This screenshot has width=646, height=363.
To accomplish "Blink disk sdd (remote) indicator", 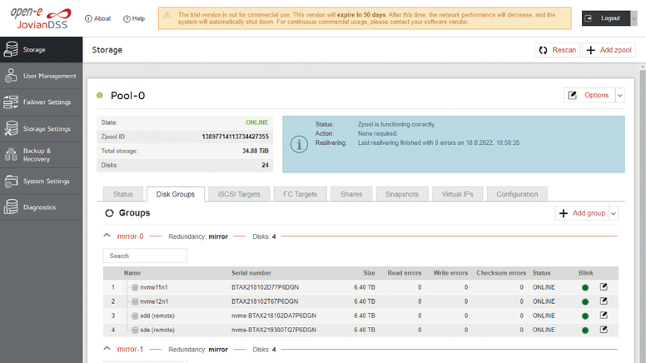I will coord(585,316).
